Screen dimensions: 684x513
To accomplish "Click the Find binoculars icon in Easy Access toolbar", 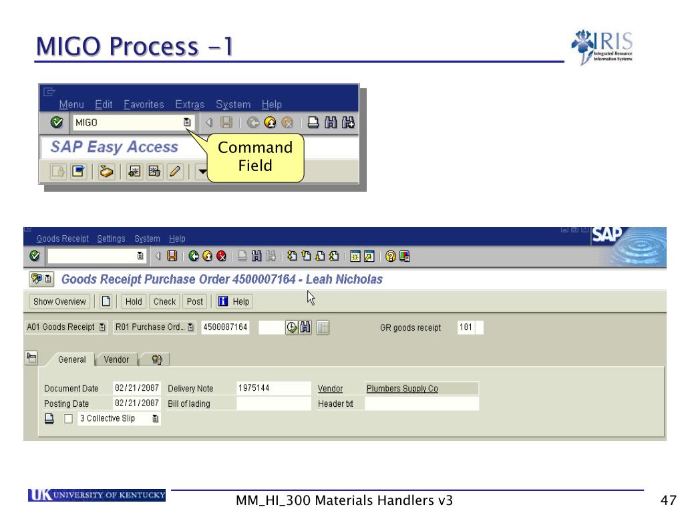I will (x=331, y=123).
